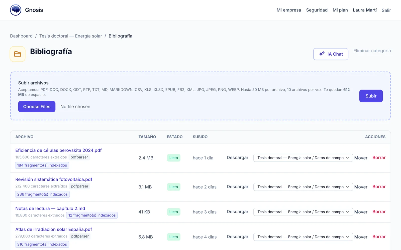Download the Eficiencia de células perovskita file

click(x=238, y=158)
